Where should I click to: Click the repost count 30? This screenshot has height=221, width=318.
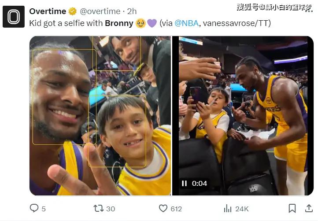point(111,209)
